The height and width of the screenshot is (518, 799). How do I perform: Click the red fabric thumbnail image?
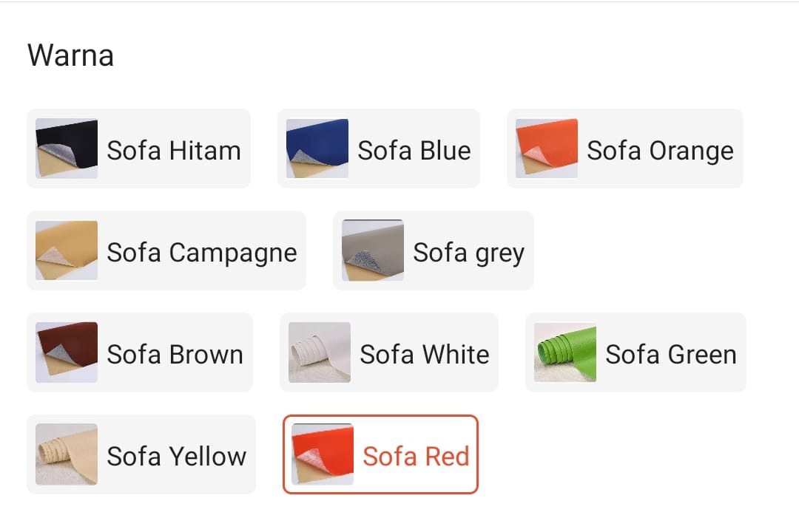click(x=323, y=454)
